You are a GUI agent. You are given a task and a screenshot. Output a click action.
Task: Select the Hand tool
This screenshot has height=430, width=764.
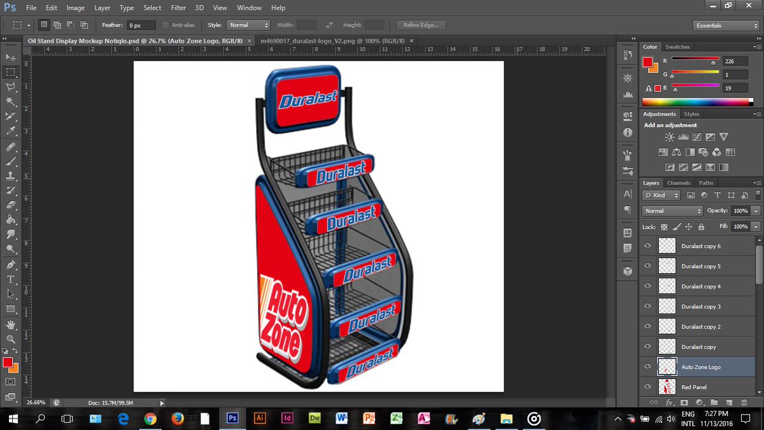[x=11, y=325]
